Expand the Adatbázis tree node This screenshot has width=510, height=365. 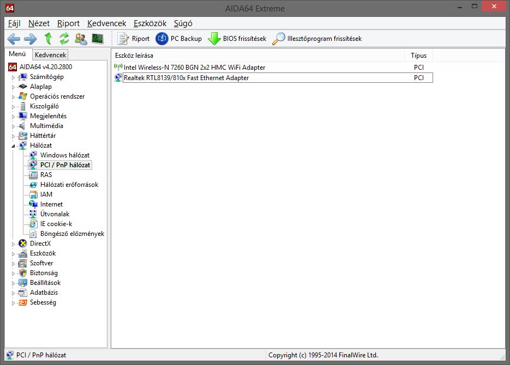click(x=13, y=293)
